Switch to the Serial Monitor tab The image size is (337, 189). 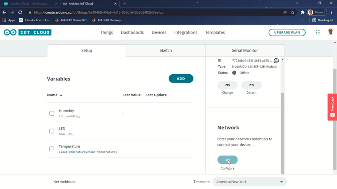(x=245, y=50)
